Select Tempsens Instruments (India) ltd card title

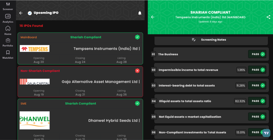(107, 49)
